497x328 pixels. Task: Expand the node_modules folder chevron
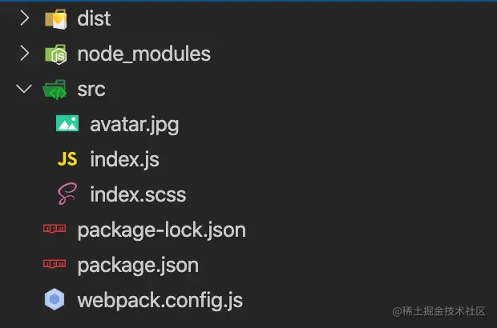coord(24,54)
